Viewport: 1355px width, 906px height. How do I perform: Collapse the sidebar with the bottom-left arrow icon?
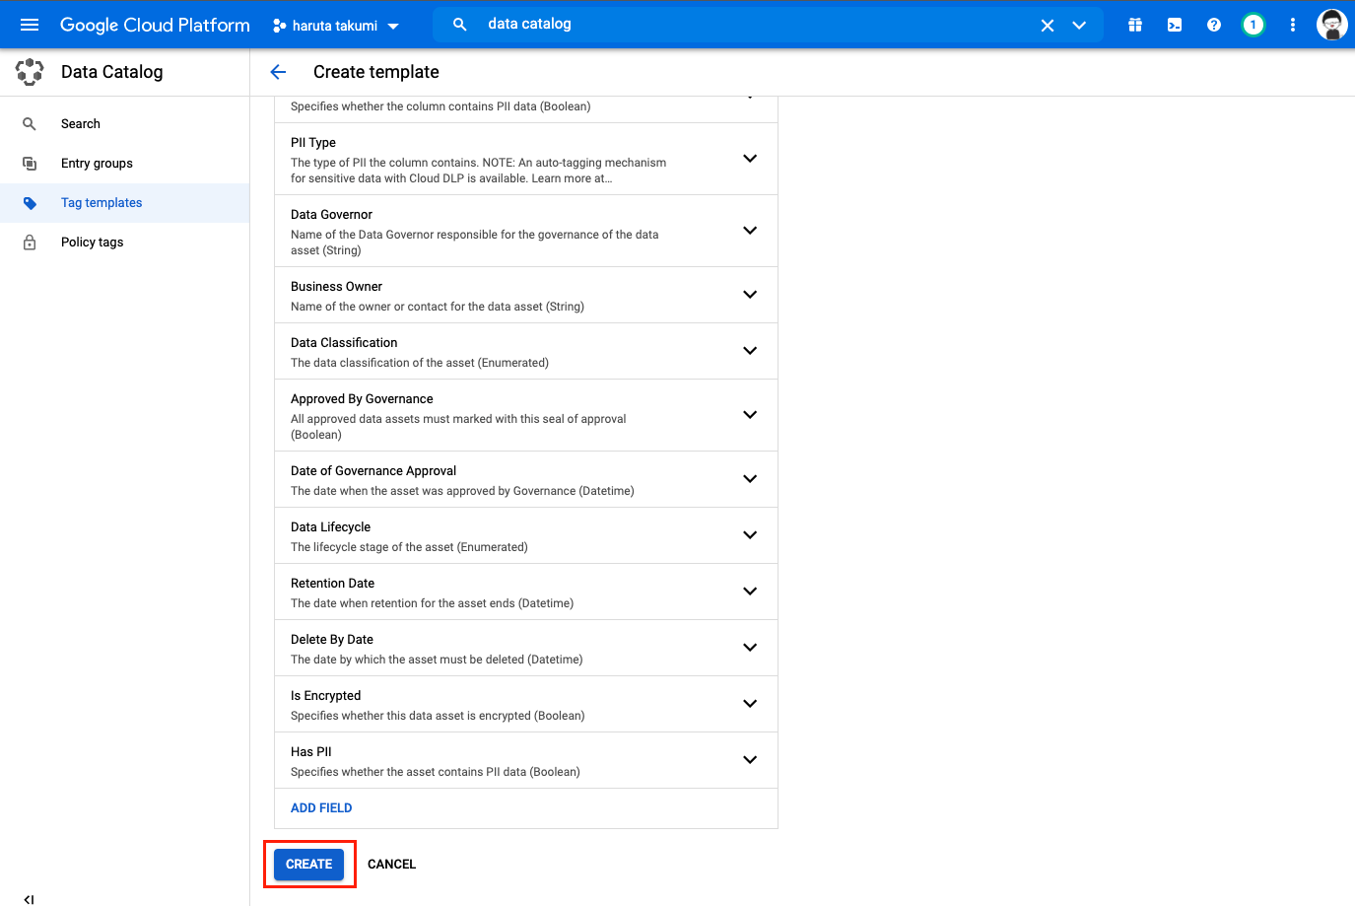click(x=29, y=899)
